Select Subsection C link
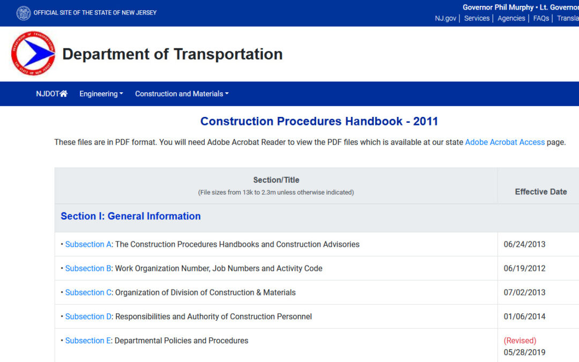 [88, 293]
